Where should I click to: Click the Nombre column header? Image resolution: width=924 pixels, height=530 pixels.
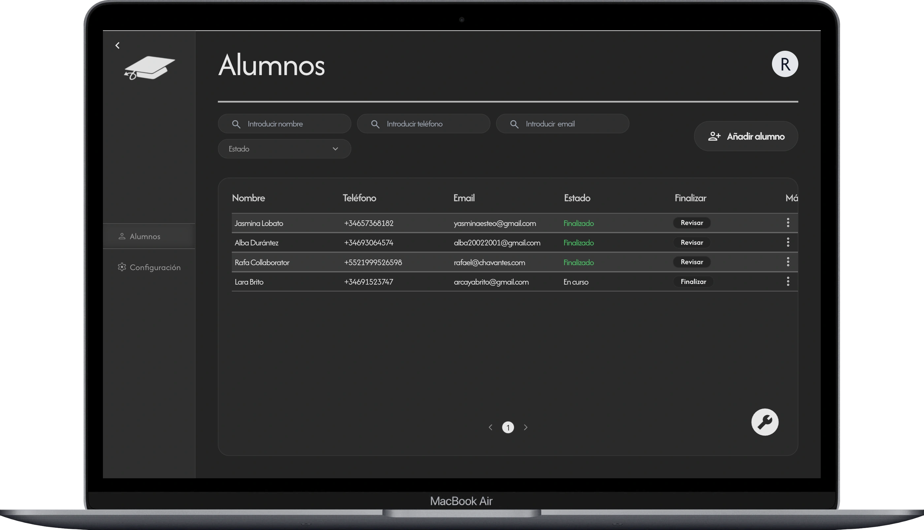click(248, 198)
